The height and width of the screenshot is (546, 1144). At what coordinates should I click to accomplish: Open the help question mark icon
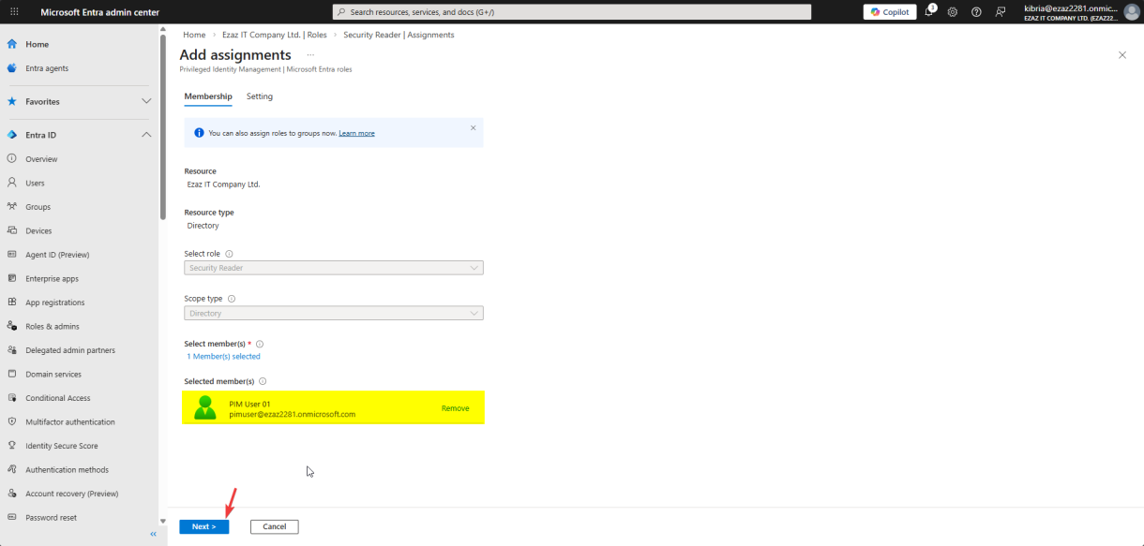(x=976, y=12)
